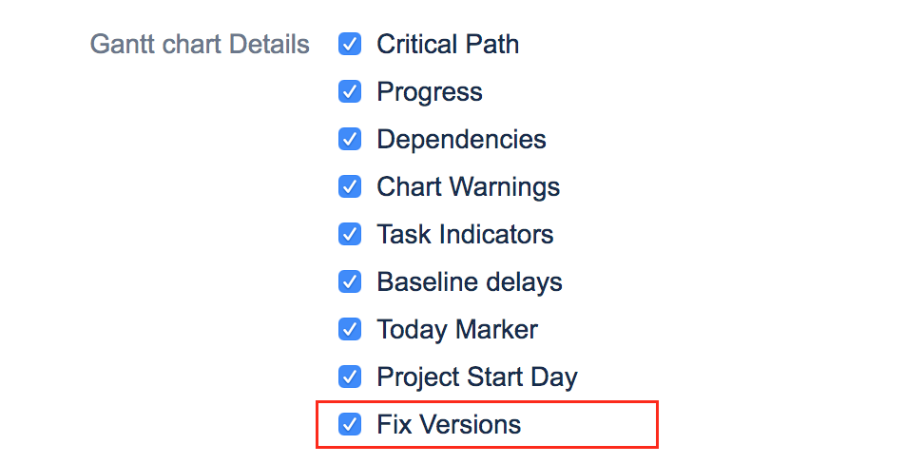Click the Progress label text

click(x=430, y=91)
